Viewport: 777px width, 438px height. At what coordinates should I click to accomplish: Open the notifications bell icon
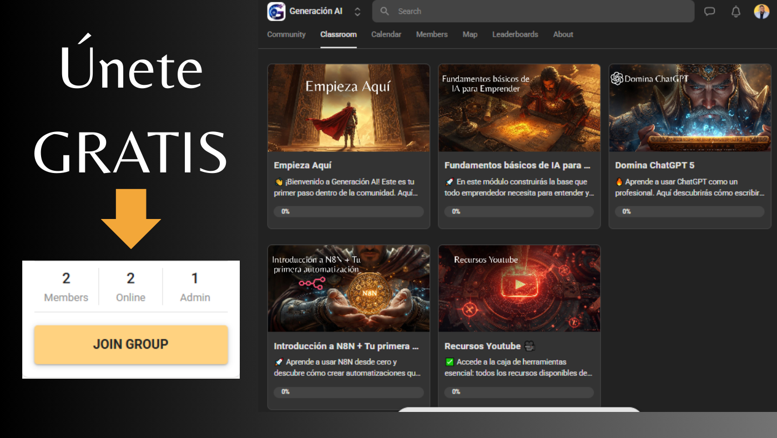point(736,11)
